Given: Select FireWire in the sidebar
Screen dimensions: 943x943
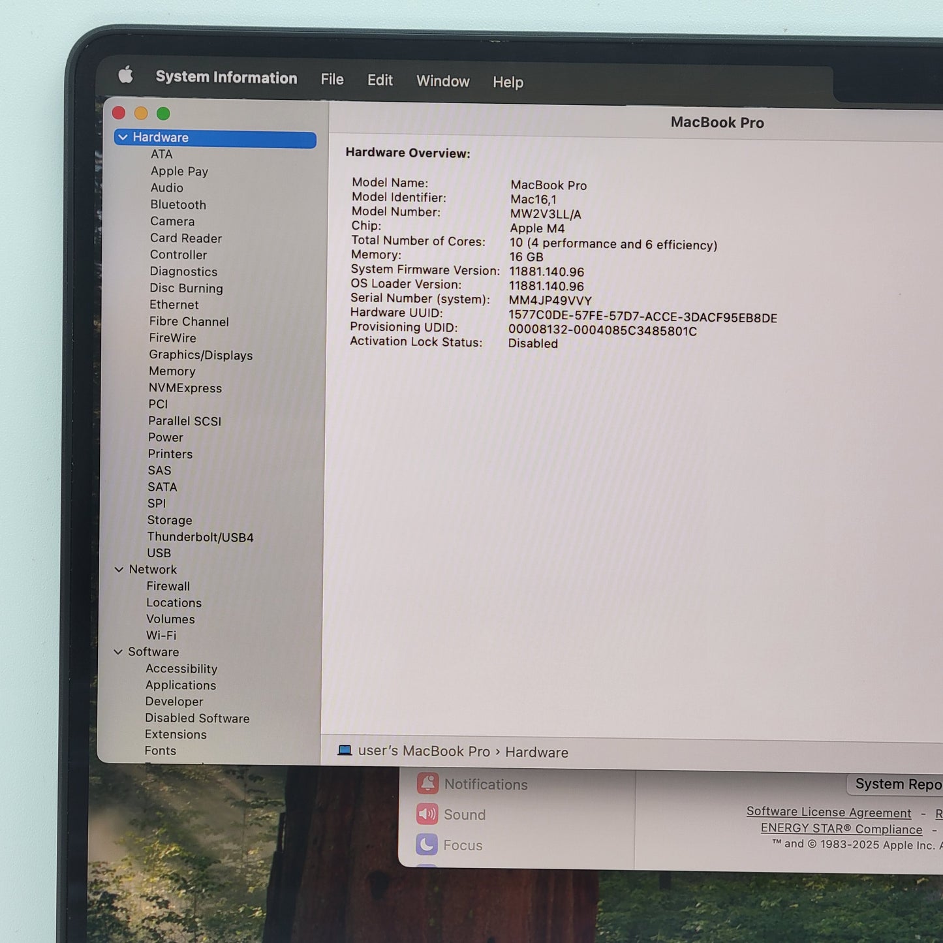Looking at the screenshot, I should (172, 338).
